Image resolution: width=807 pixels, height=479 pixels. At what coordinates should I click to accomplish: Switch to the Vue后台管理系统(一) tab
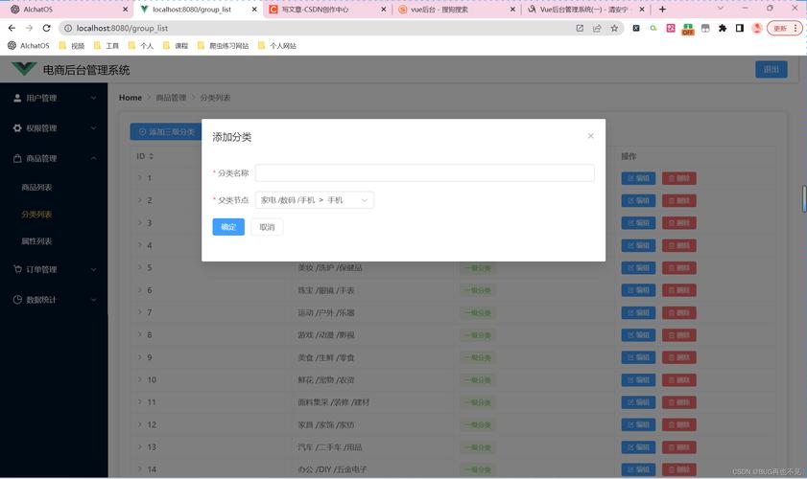585,10
